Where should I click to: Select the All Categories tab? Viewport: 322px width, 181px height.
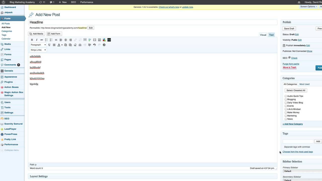[x=290, y=84]
